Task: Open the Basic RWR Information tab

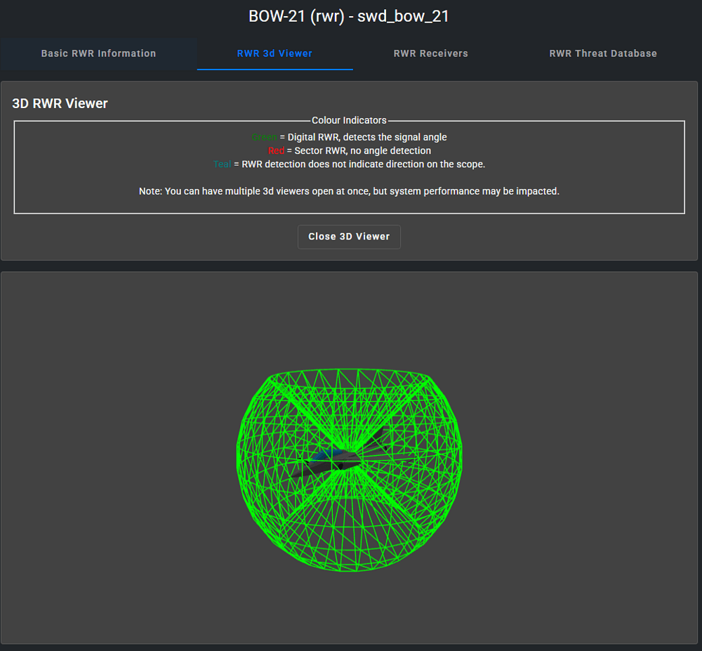Action: 98,53
